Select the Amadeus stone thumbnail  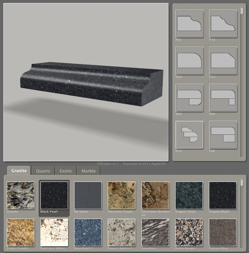155,232
